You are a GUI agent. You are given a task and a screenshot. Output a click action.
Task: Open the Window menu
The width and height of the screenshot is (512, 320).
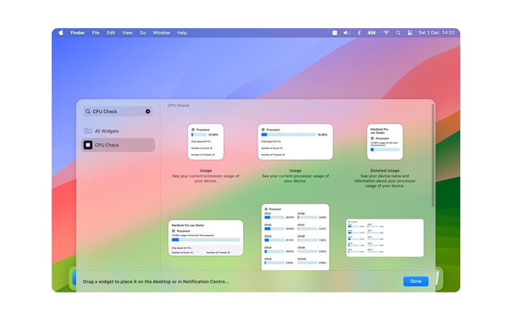pyautogui.click(x=161, y=33)
